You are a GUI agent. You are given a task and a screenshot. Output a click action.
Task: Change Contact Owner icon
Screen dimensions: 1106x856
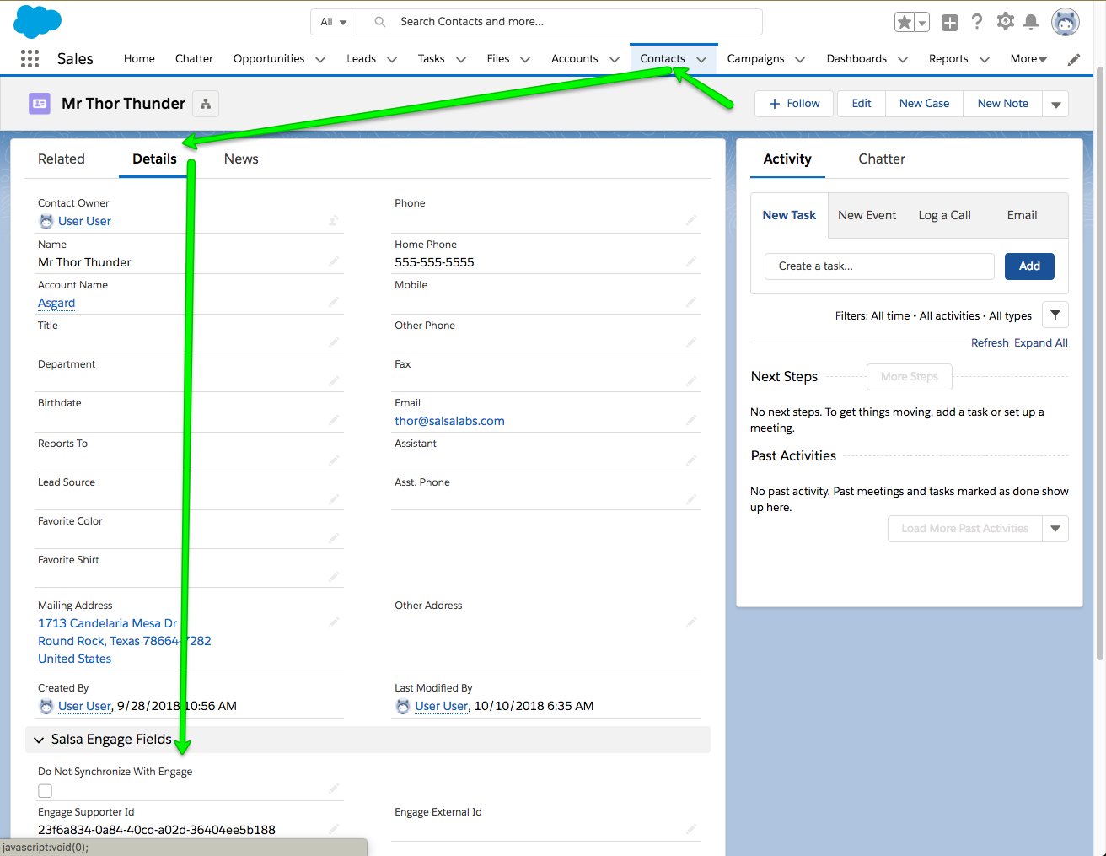click(334, 221)
